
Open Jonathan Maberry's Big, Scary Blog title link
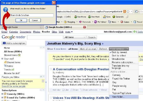point(75,44)
